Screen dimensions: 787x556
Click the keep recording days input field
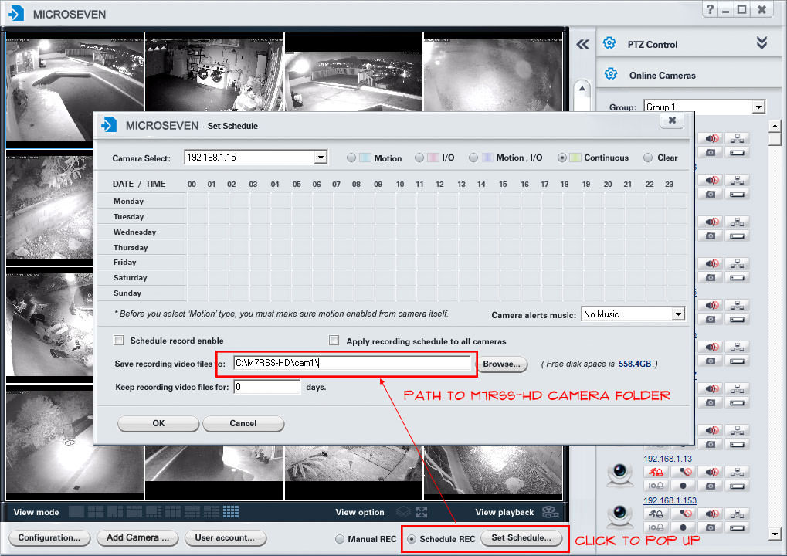tap(266, 387)
